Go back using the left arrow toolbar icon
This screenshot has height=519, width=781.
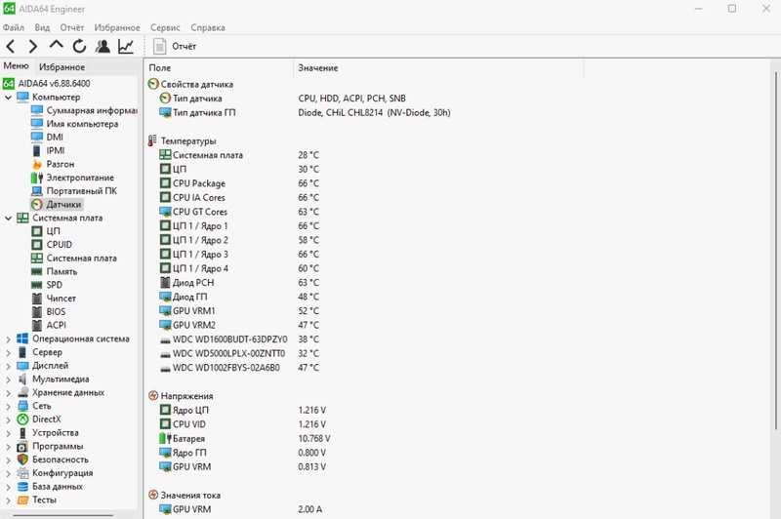click(x=11, y=46)
